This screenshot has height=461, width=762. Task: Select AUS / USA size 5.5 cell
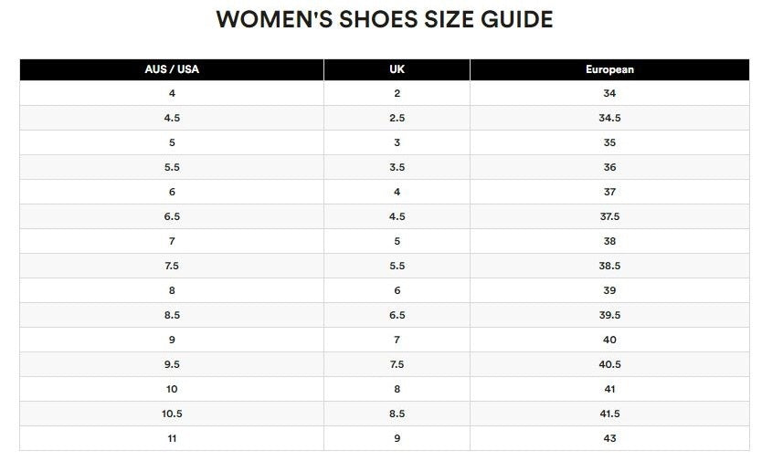coord(172,168)
